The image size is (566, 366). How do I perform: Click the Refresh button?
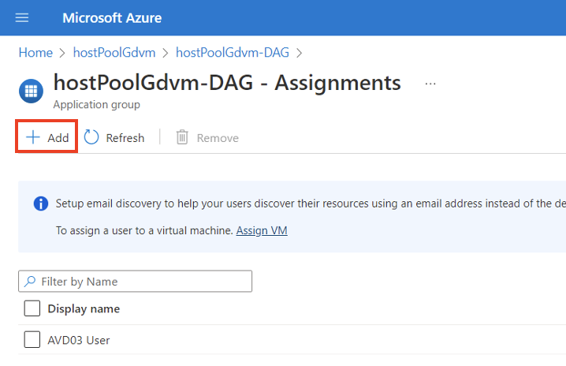114,138
